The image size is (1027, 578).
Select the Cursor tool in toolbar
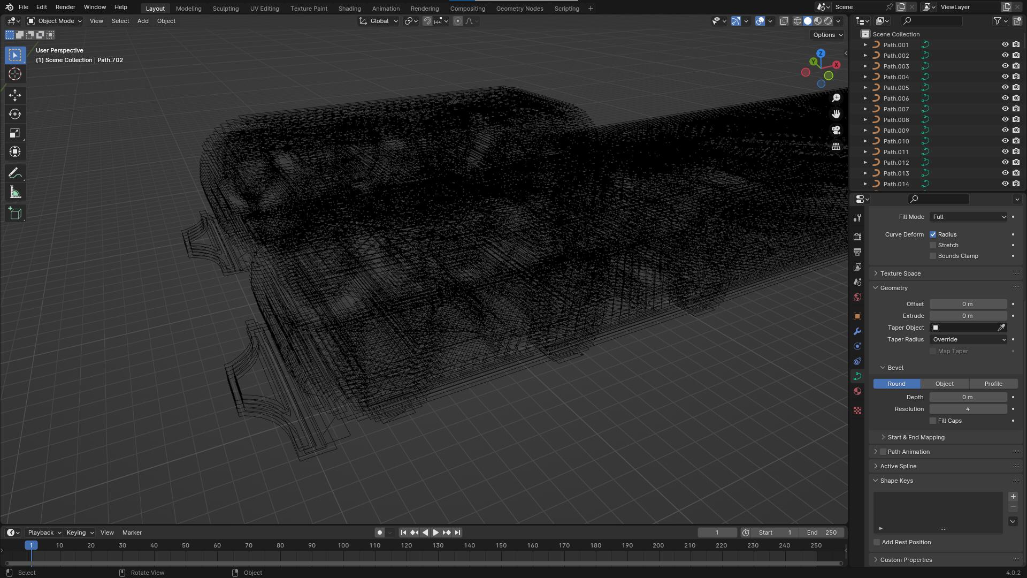[15, 74]
